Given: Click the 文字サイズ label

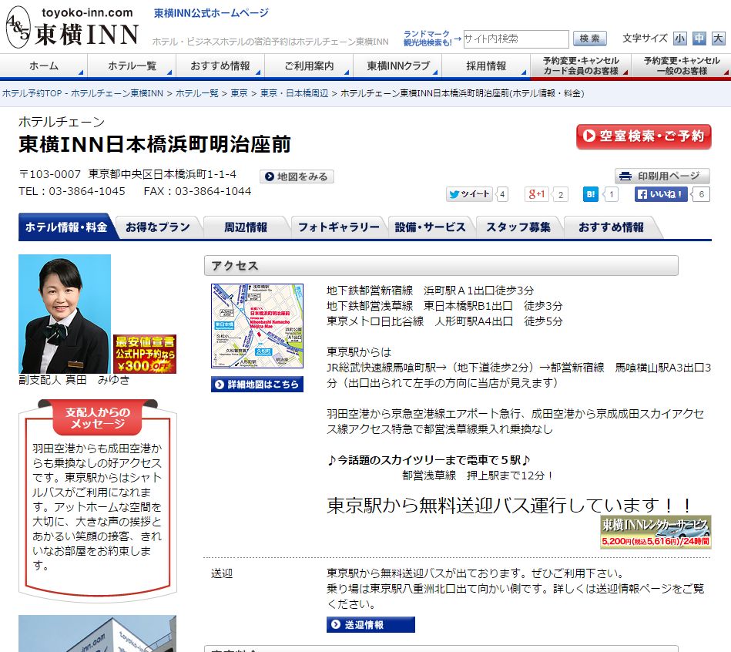Looking at the screenshot, I should tap(645, 39).
